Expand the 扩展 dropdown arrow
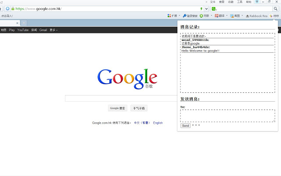 pos(180,16)
